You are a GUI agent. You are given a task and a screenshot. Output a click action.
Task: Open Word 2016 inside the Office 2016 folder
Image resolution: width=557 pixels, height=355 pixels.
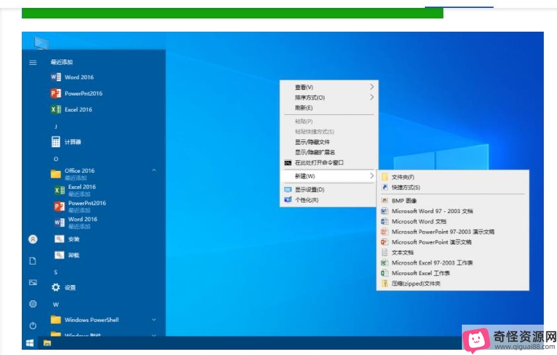pyautogui.click(x=76, y=222)
